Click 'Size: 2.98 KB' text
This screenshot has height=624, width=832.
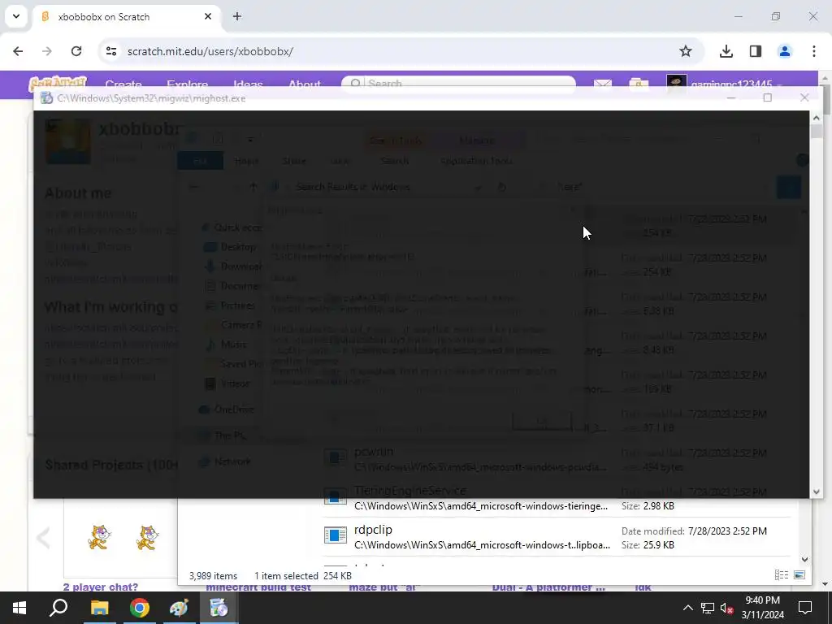(x=648, y=506)
